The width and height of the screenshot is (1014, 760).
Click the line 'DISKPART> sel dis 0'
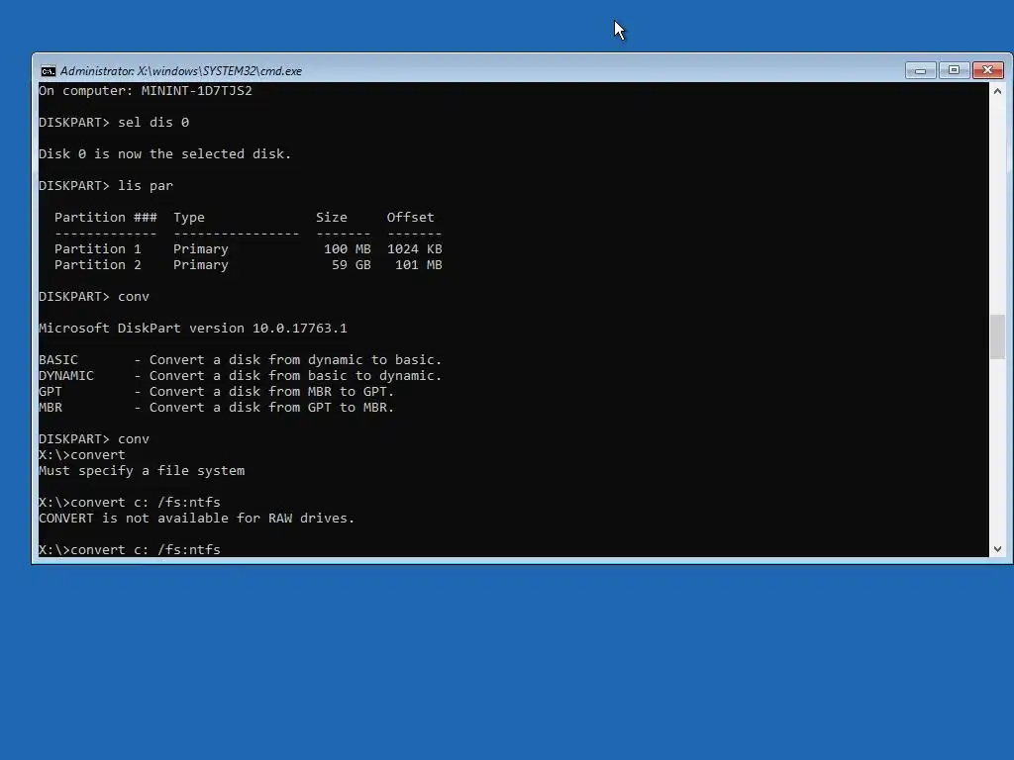pyautogui.click(x=114, y=122)
